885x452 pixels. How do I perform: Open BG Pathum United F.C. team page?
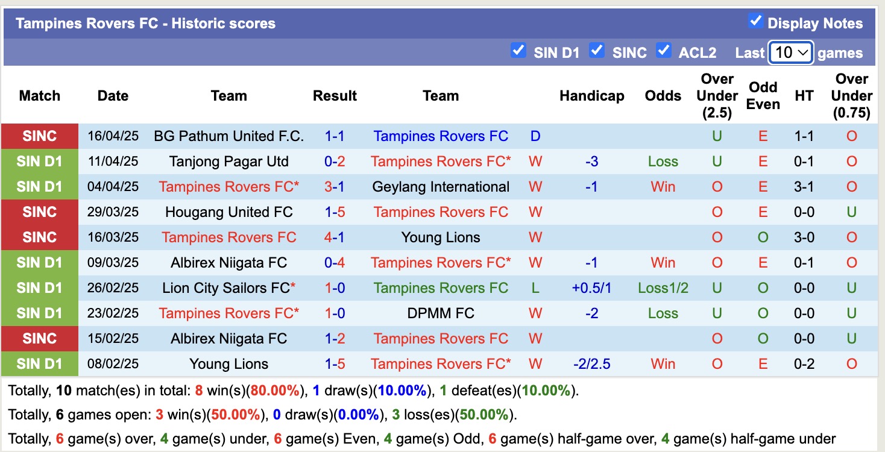tap(229, 136)
